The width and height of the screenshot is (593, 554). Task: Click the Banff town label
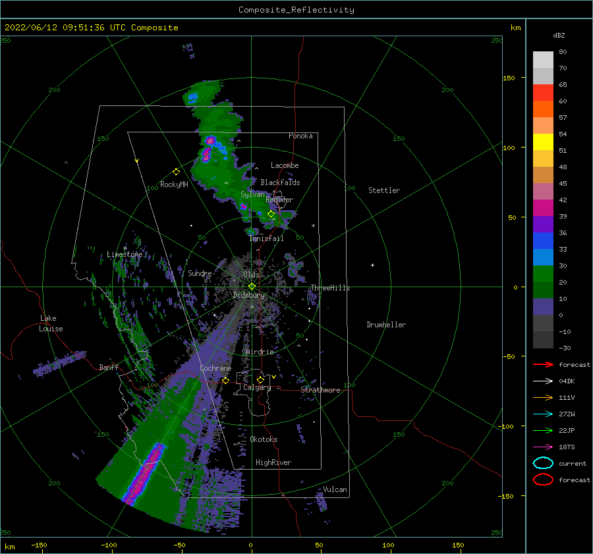[109, 367]
